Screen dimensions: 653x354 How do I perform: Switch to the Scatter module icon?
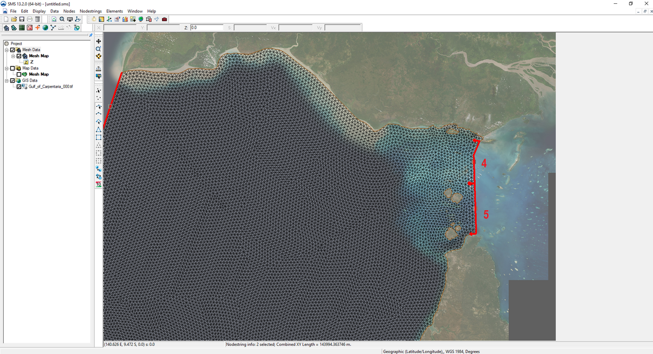click(30, 28)
